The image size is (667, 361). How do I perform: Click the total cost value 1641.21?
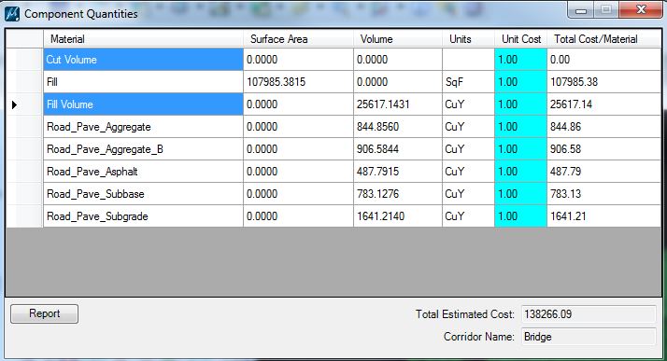[568, 216]
